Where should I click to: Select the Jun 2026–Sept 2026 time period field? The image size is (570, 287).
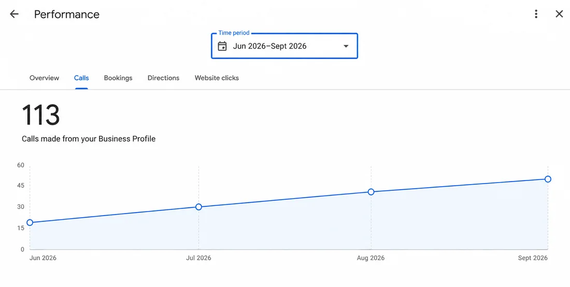coord(284,46)
